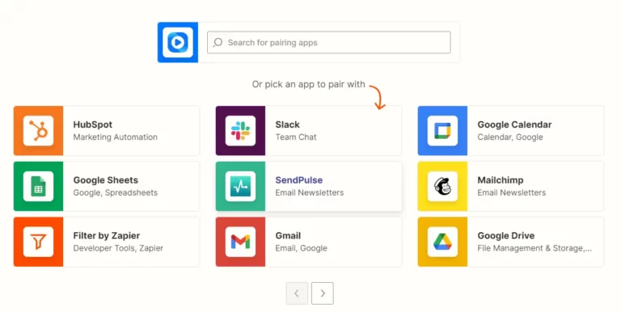Click the Filter by Zapier funnel icon
This screenshot has height=312, width=621.
coord(39,242)
